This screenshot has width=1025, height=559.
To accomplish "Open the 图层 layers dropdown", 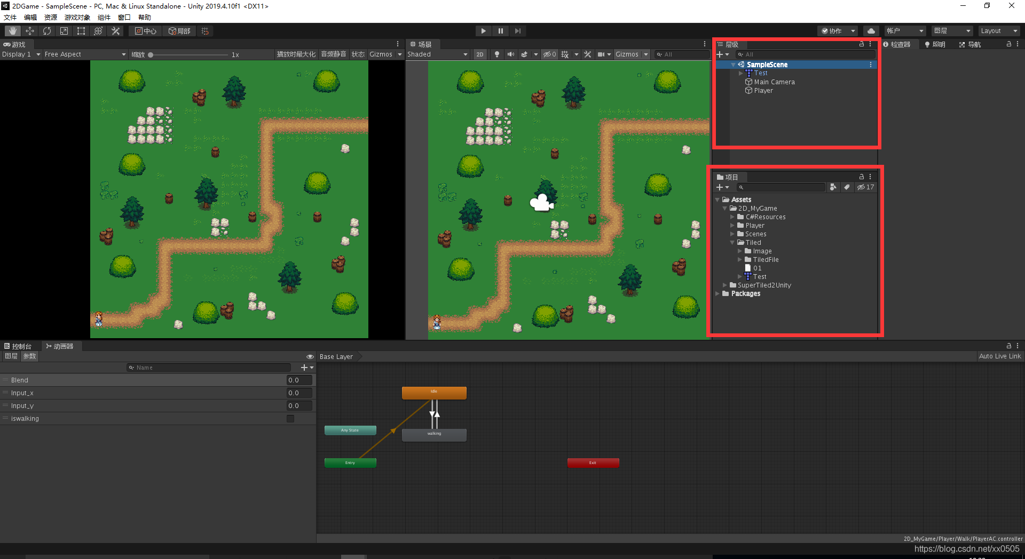I will tap(952, 31).
